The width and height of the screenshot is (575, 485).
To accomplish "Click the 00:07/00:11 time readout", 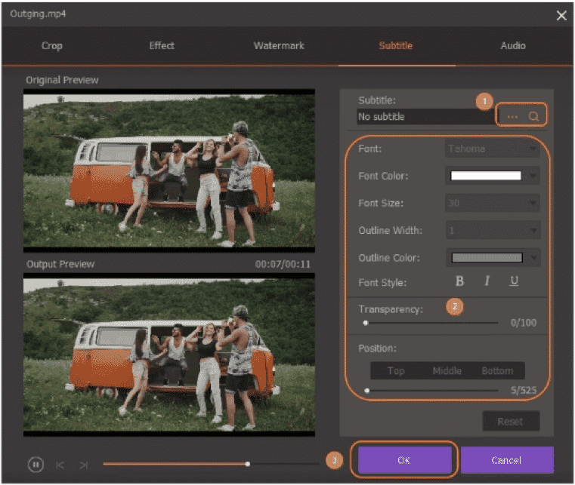I will pos(283,264).
